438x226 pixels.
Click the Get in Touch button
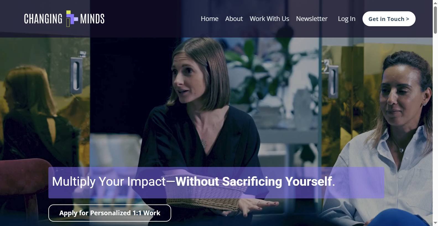pyautogui.click(x=389, y=19)
